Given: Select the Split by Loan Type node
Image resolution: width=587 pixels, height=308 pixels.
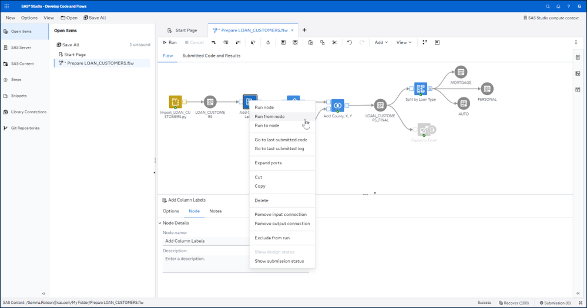Looking at the screenshot, I should (x=420, y=89).
